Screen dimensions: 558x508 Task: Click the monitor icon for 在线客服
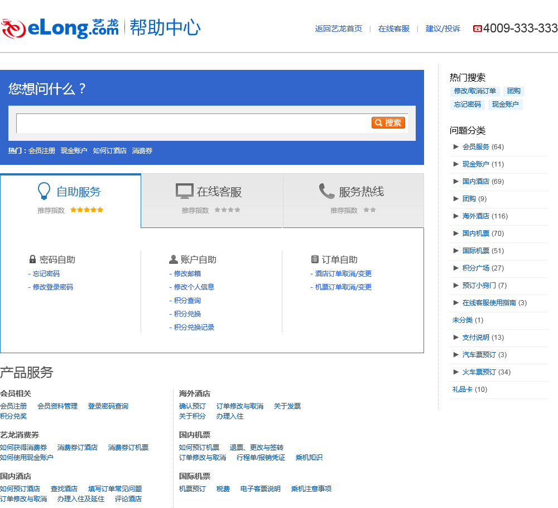pos(184,191)
